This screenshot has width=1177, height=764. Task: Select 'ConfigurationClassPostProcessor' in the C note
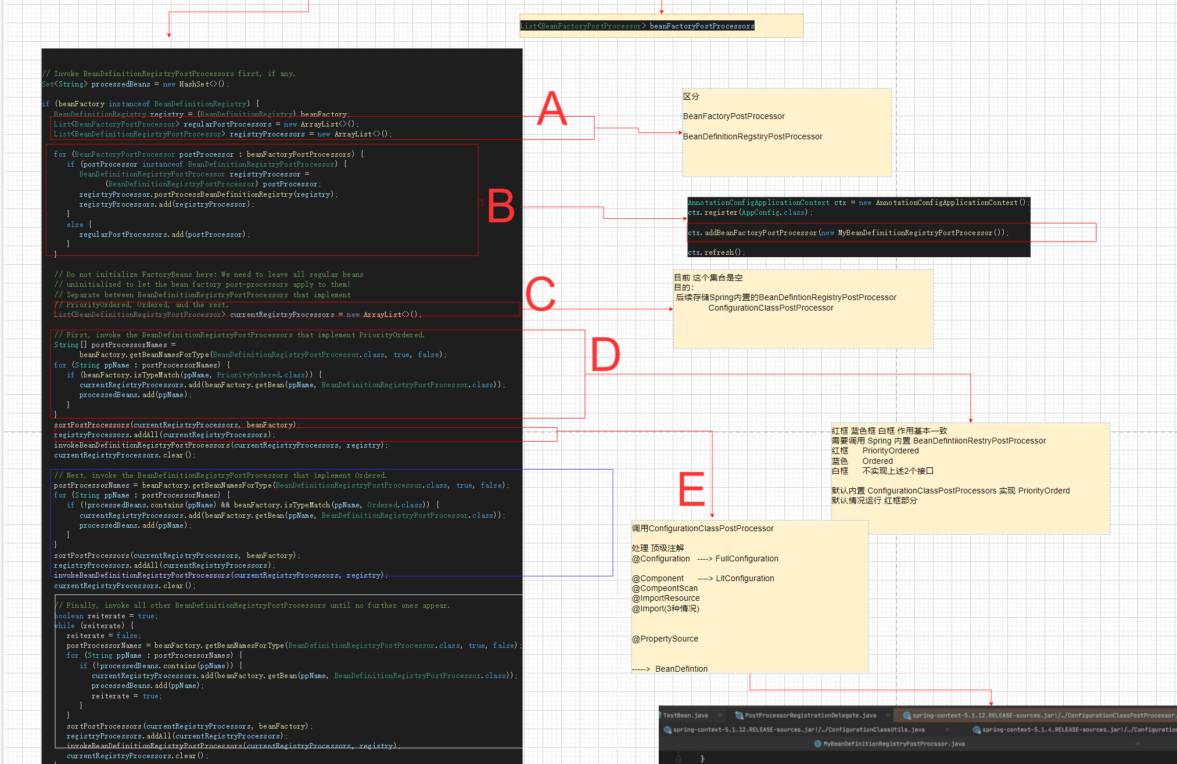(770, 308)
